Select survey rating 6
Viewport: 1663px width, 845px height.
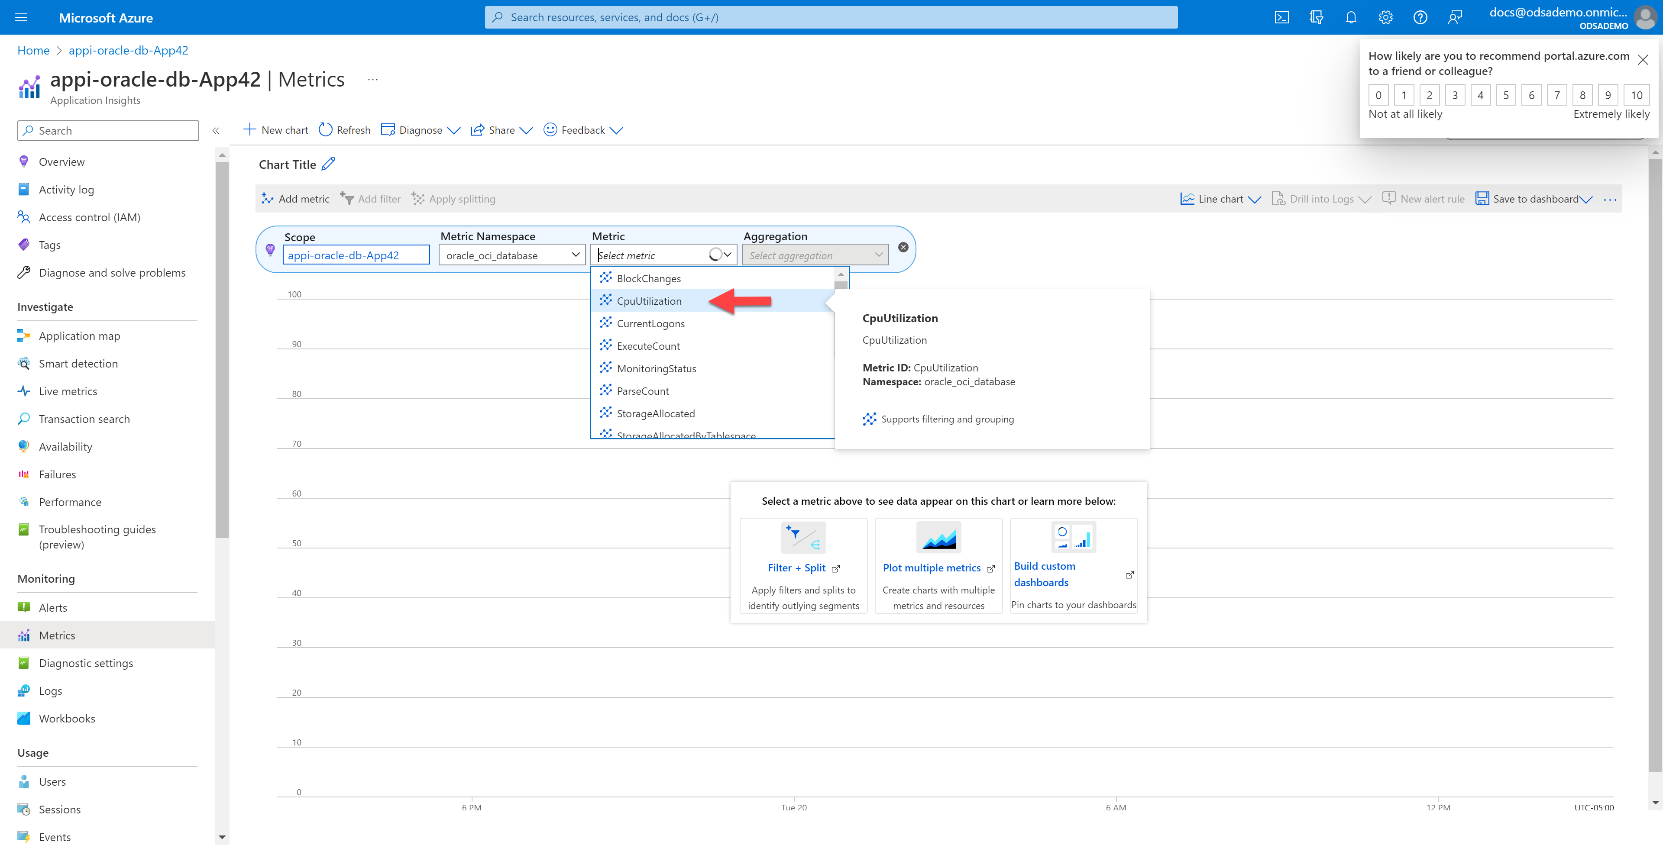[x=1531, y=95]
